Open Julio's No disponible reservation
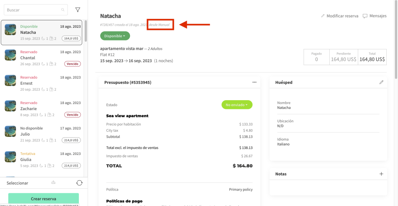Image resolution: width=398 pixels, height=206 pixels. [43, 134]
